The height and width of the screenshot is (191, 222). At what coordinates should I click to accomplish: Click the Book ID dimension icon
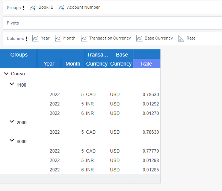[x=33, y=8]
